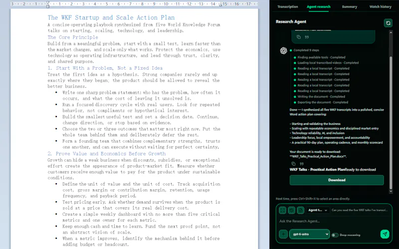Copy the user message in the top bubble
Screen dimensions: 399x249
pyautogui.click(x=298, y=37)
